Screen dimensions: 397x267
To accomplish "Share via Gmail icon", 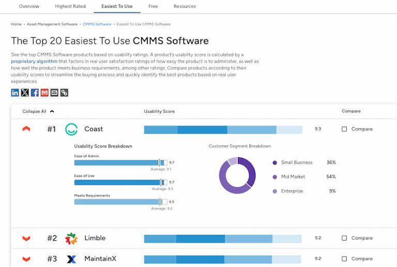I will click(44, 93).
